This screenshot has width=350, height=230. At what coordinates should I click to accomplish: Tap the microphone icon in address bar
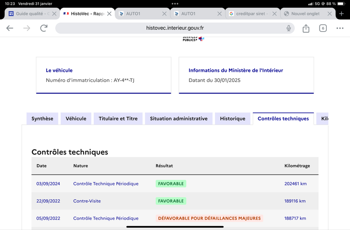pyautogui.click(x=289, y=28)
